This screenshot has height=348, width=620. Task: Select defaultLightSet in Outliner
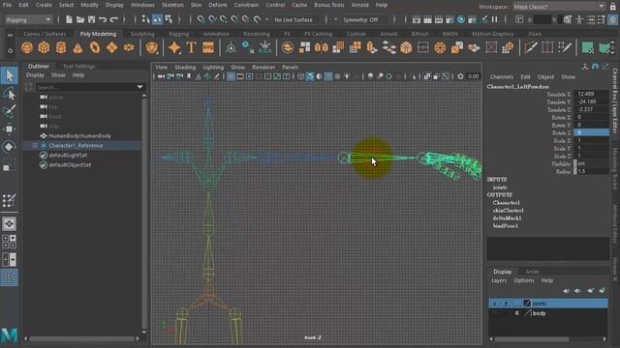click(x=68, y=155)
